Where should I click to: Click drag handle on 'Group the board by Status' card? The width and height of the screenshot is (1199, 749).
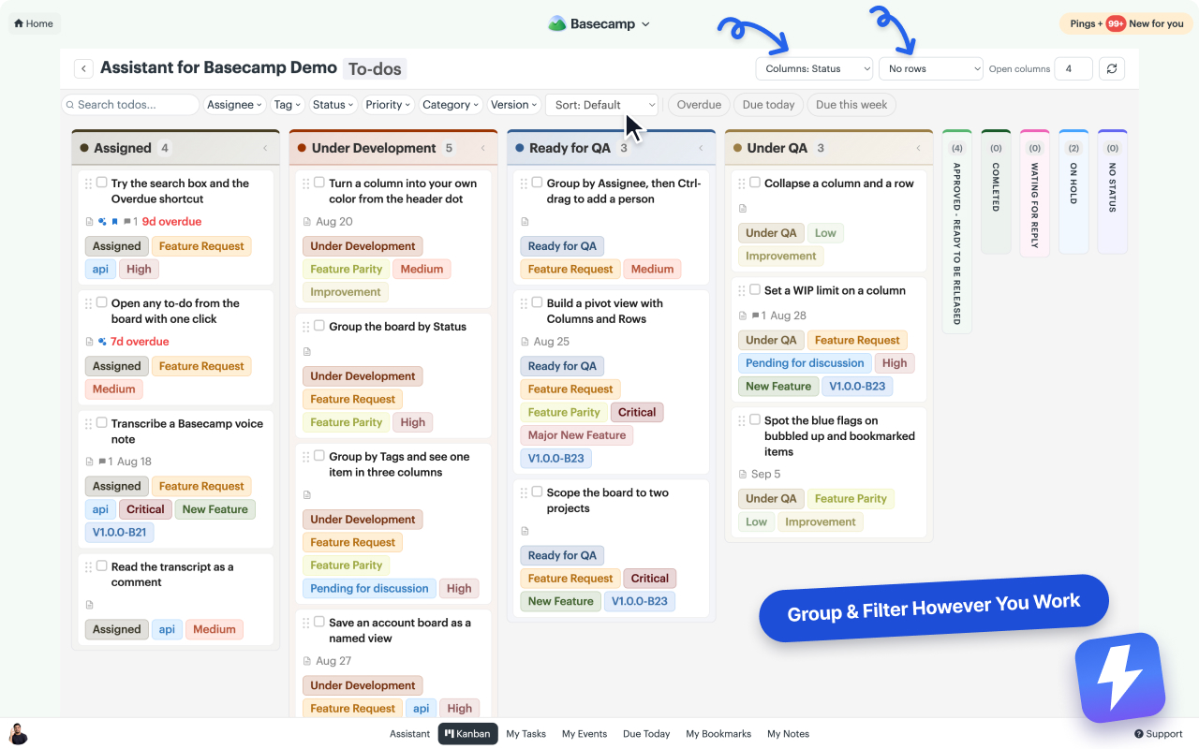tap(306, 327)
